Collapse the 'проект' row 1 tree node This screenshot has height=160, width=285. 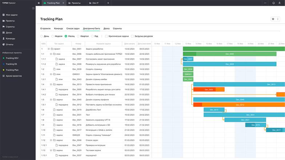pyautogui.click(x=49, y=49)
